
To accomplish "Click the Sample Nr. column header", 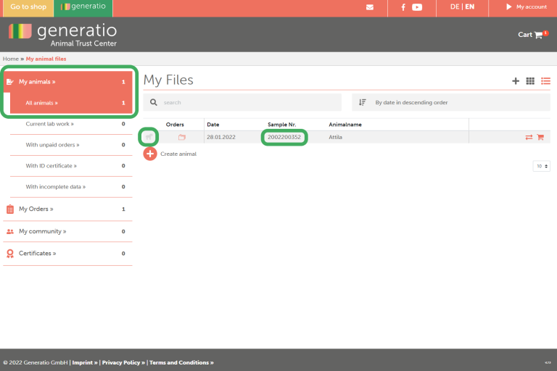I will point(281,125).
